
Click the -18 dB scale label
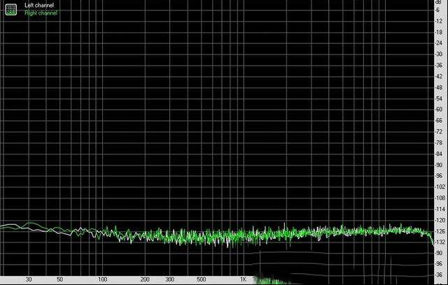tap(439, 32)
